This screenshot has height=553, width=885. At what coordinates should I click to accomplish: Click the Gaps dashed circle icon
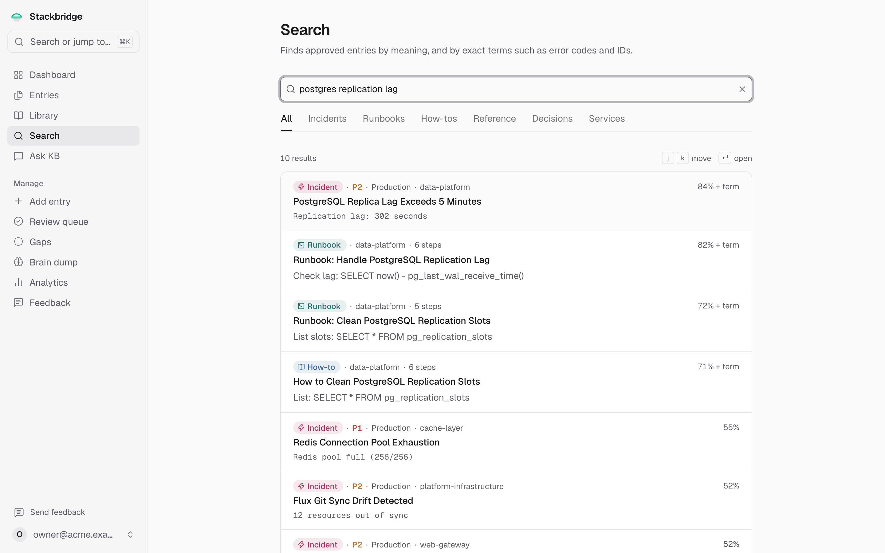(18, 242)
